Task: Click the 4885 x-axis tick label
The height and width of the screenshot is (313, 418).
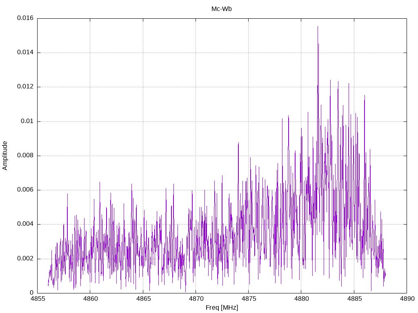Action: point(354,299)
